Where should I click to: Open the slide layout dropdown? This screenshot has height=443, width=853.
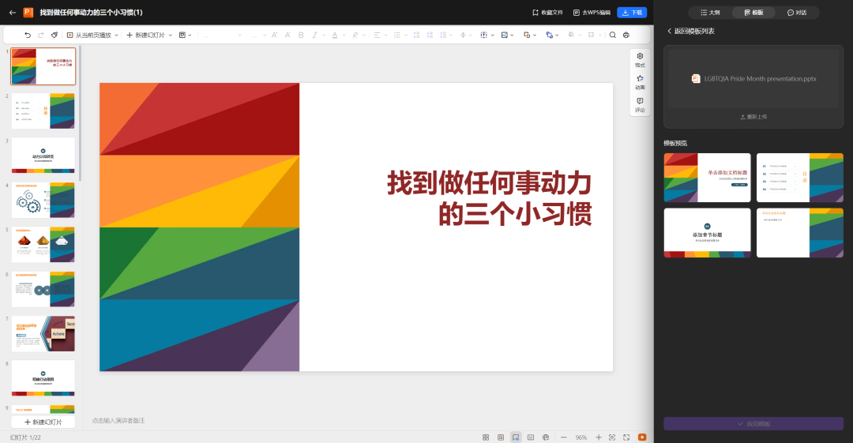tap(186, 35)
